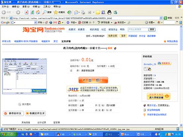Click the Taobao.com logo

pyautogui.click(x=44, y=30)
